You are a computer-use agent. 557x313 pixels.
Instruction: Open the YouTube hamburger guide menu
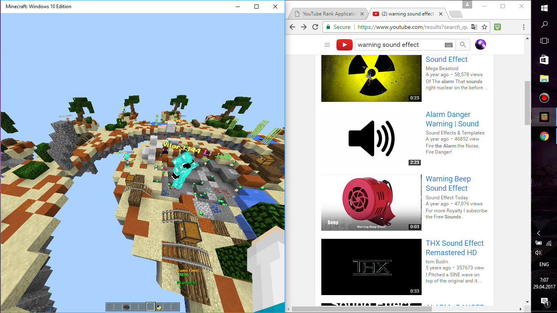point(327,45)
